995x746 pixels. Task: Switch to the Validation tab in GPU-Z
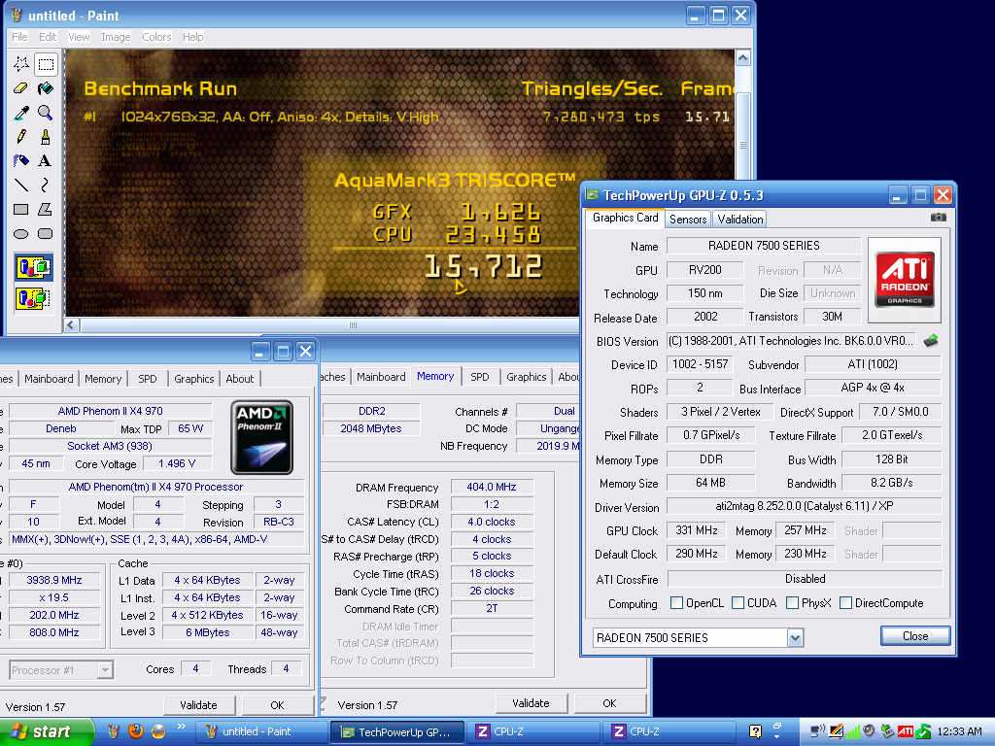point(739,220)
